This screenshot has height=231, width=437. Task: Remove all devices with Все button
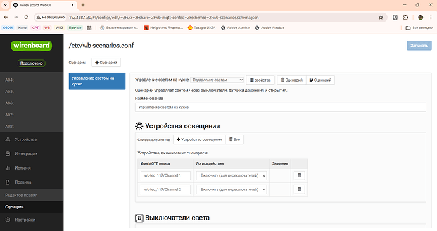click(x=234, y=140)
